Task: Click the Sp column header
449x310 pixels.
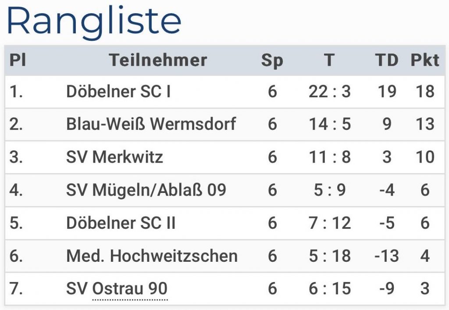Action: pos(272,61)
